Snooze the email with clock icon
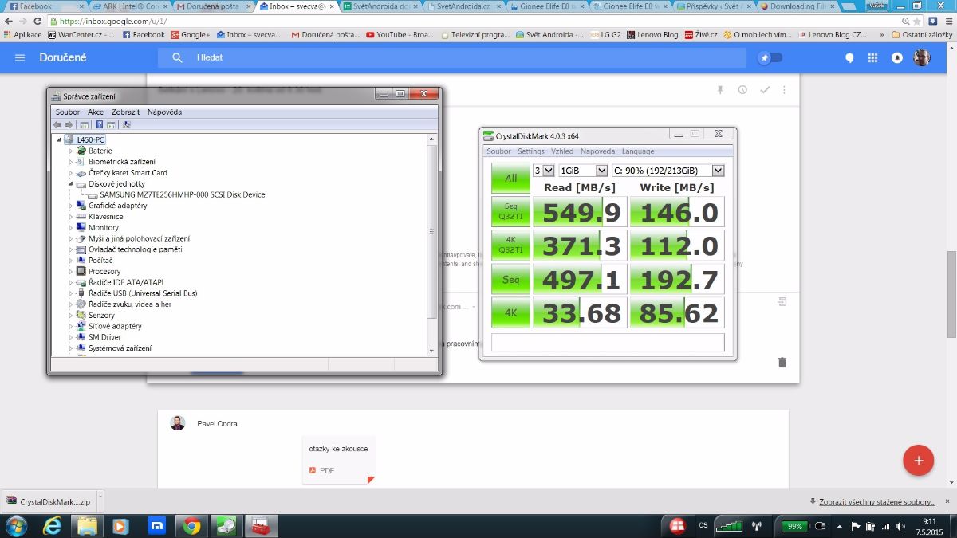The width and height of the screenshot is (957, 538). [742, 90]
